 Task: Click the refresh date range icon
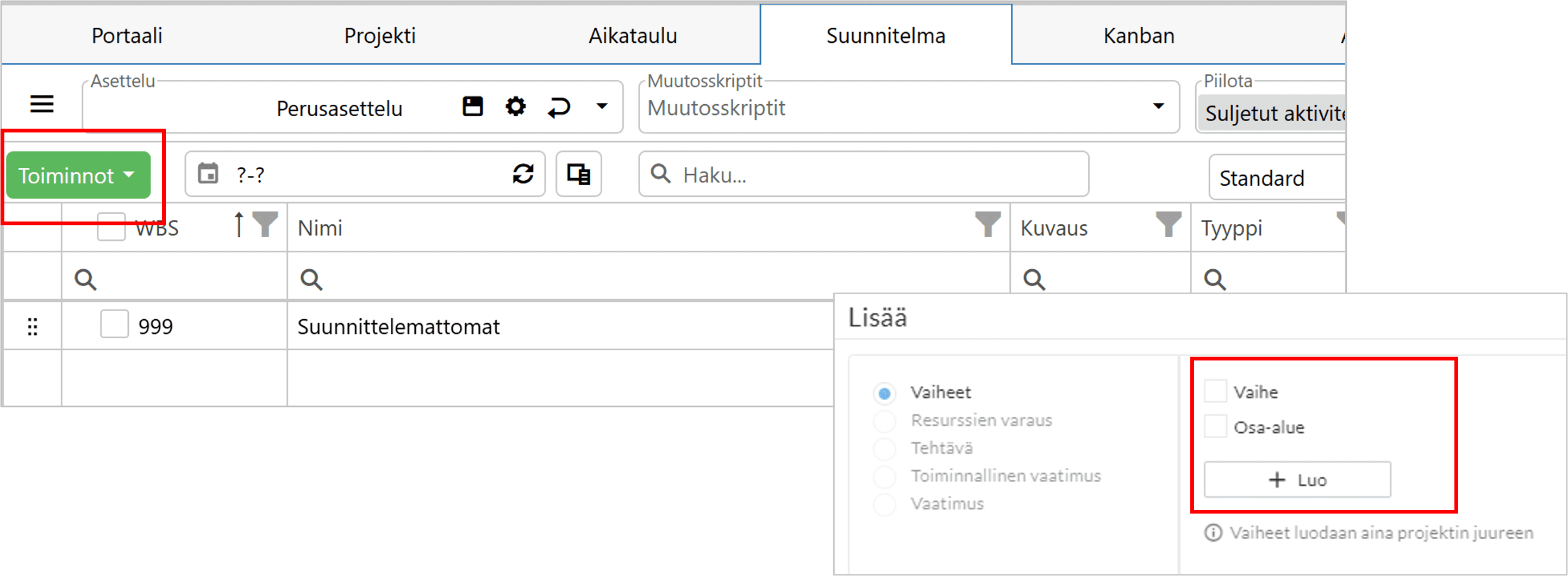tap(523, 174)
